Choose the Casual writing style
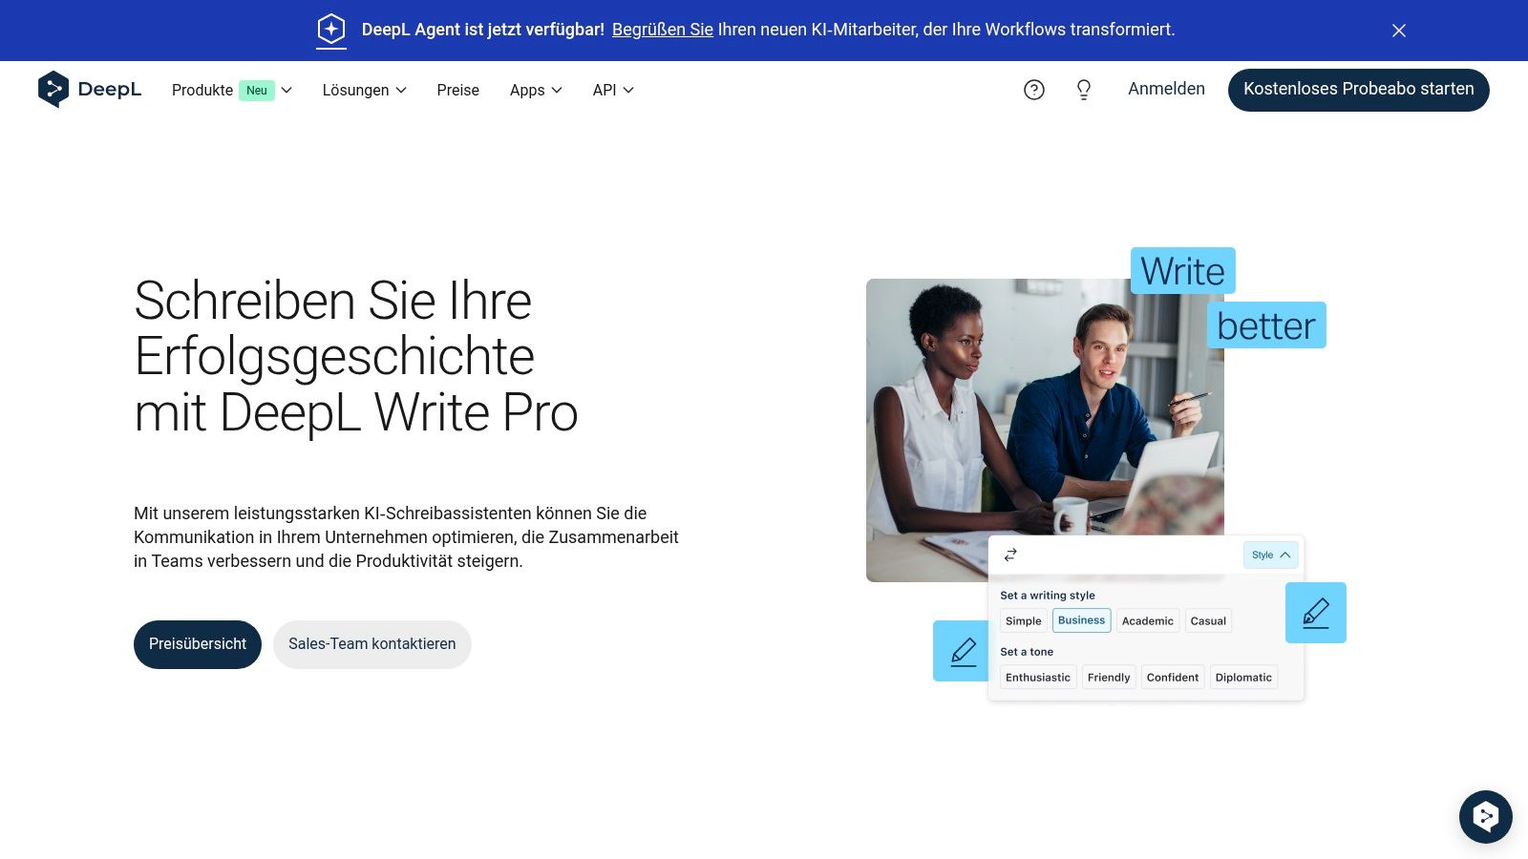1528x859 pixels. point(1208,620)
